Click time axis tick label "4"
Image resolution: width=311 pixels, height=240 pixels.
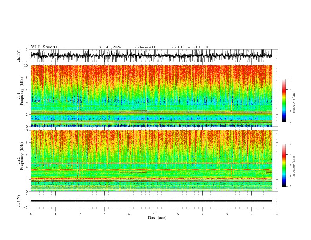click(x=129, y=214)
